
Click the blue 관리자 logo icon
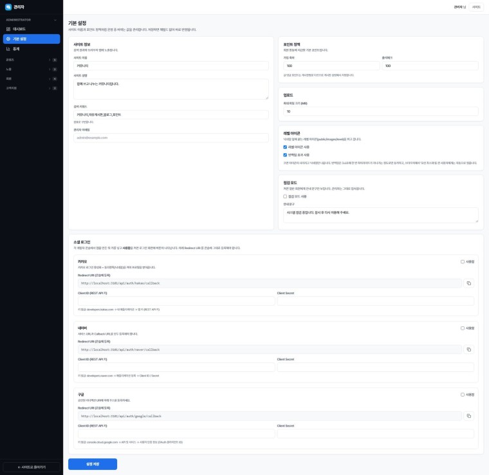8,7
